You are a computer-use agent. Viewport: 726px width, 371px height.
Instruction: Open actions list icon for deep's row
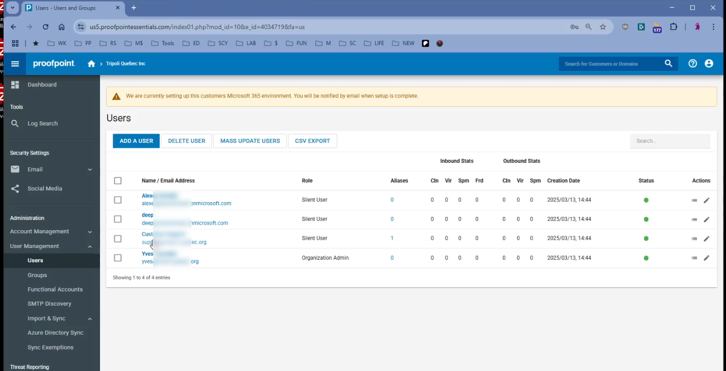click(694, 219)
